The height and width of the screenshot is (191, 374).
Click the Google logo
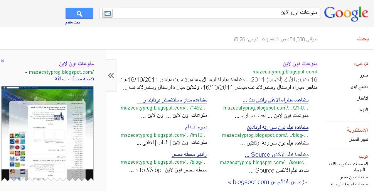tap(346, 14)
